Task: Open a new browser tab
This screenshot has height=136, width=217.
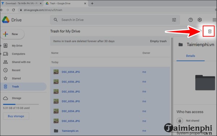Action: 92,4
